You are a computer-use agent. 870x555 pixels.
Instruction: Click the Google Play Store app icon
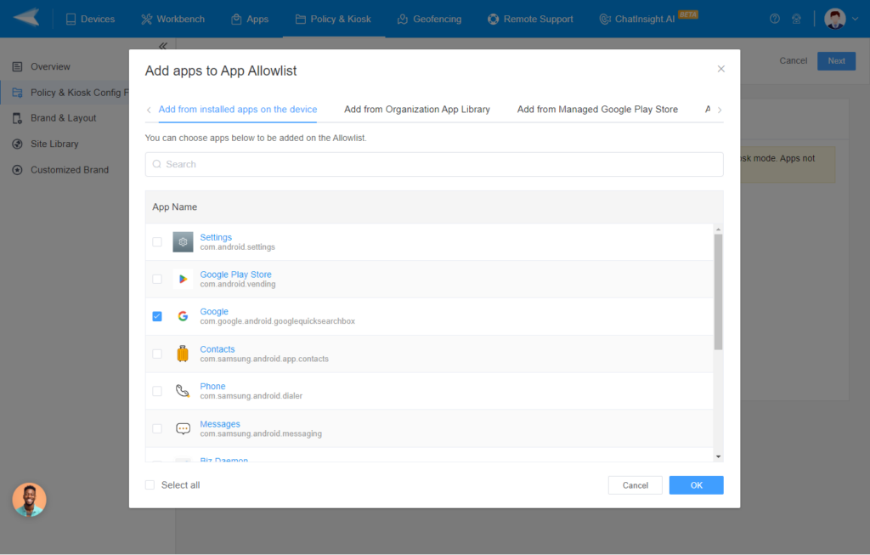tap(183, 279)
